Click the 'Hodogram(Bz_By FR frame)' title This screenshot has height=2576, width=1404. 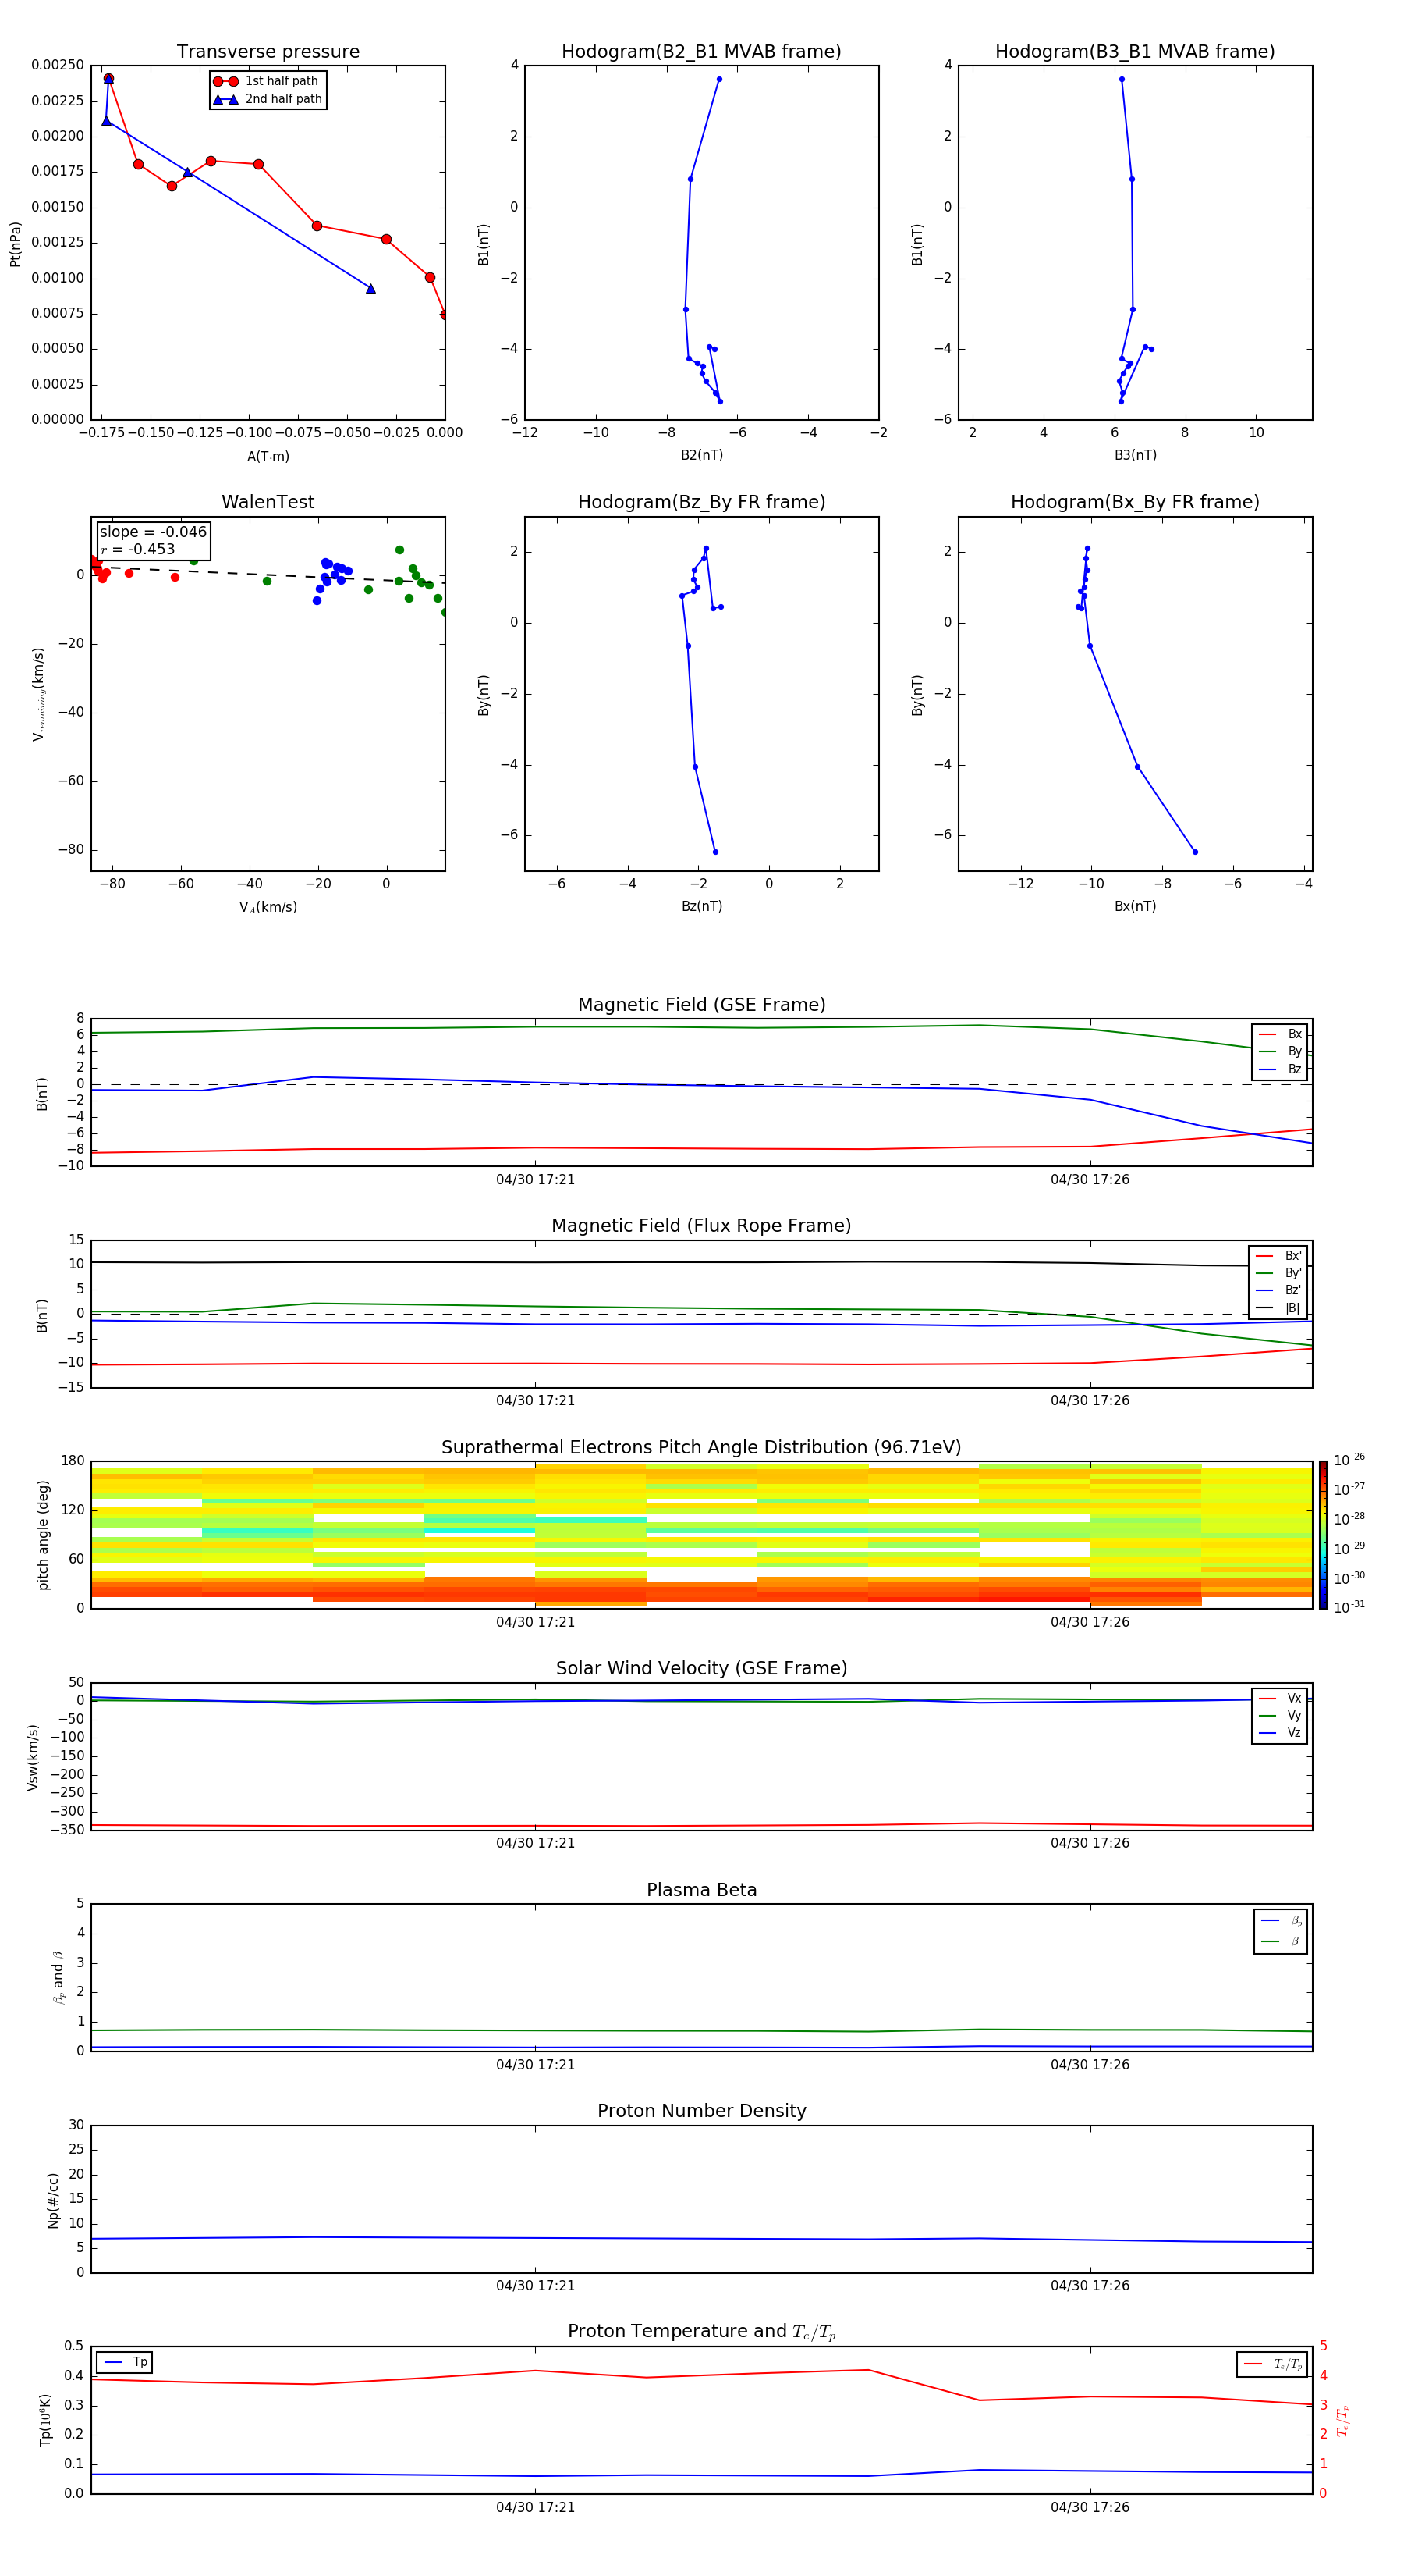[701, 502]
